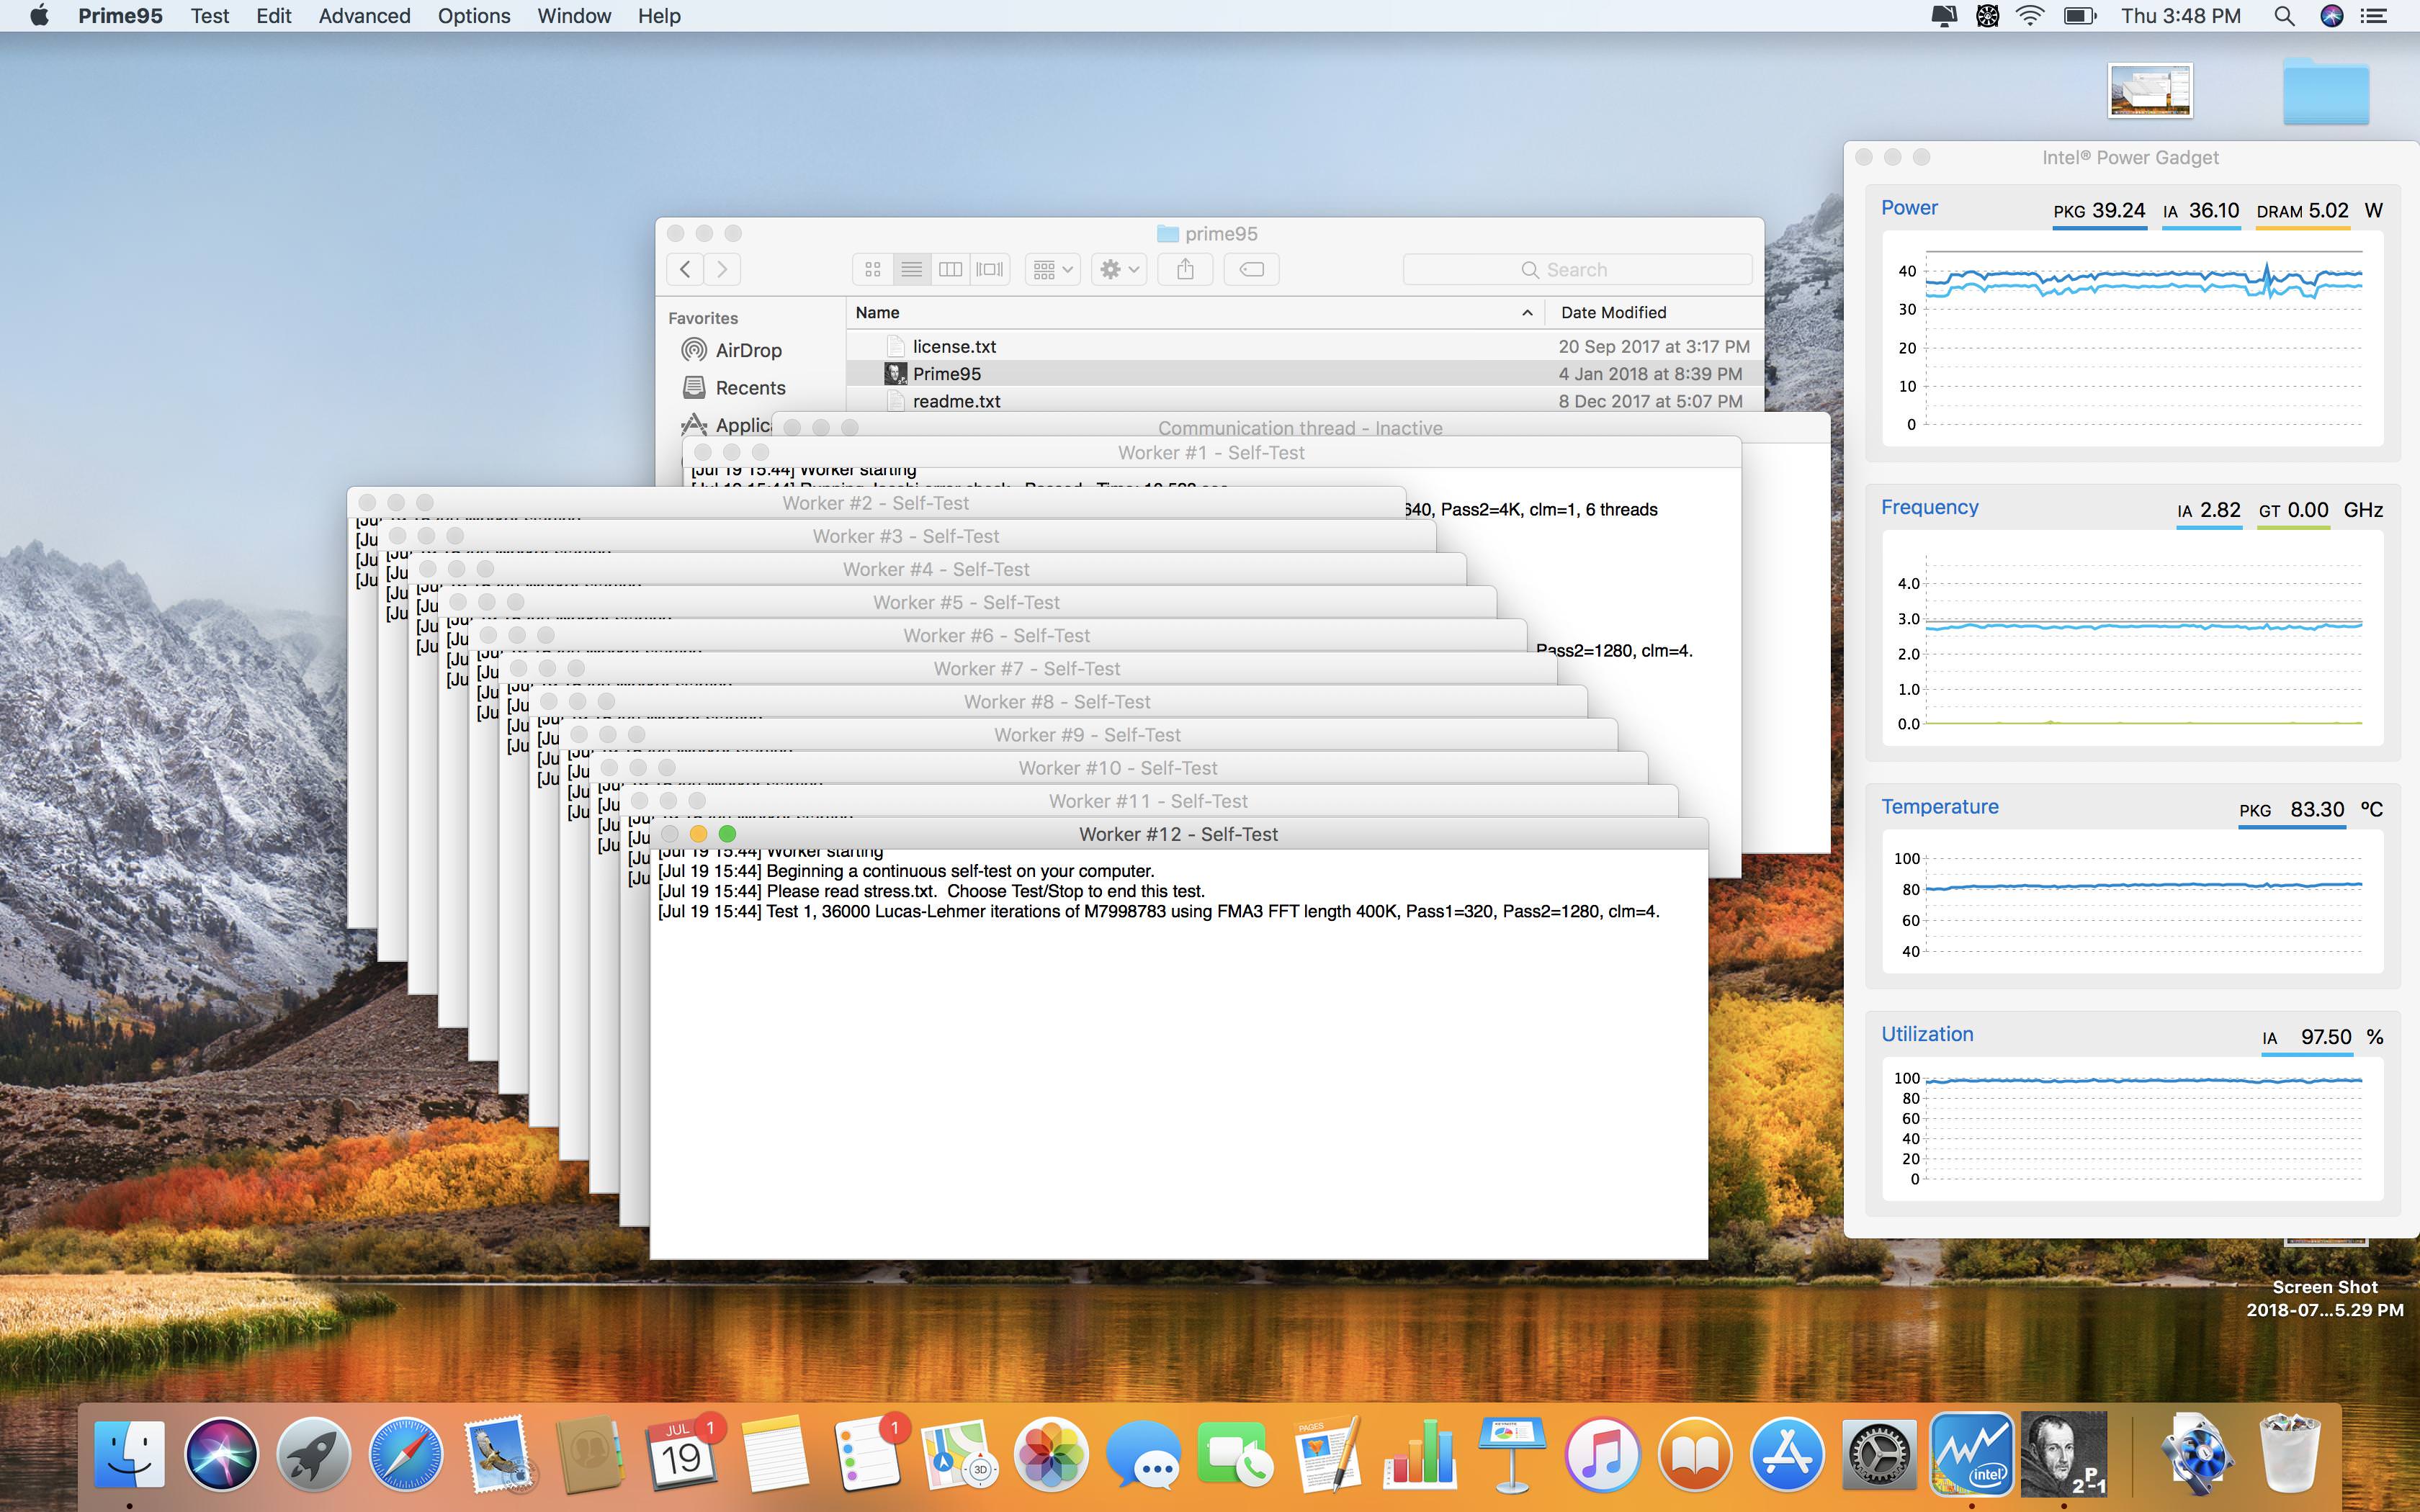Click the Finder search field

pos(1577,269)
